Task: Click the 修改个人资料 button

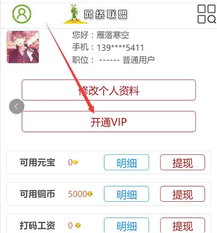Action: point(109,90)
